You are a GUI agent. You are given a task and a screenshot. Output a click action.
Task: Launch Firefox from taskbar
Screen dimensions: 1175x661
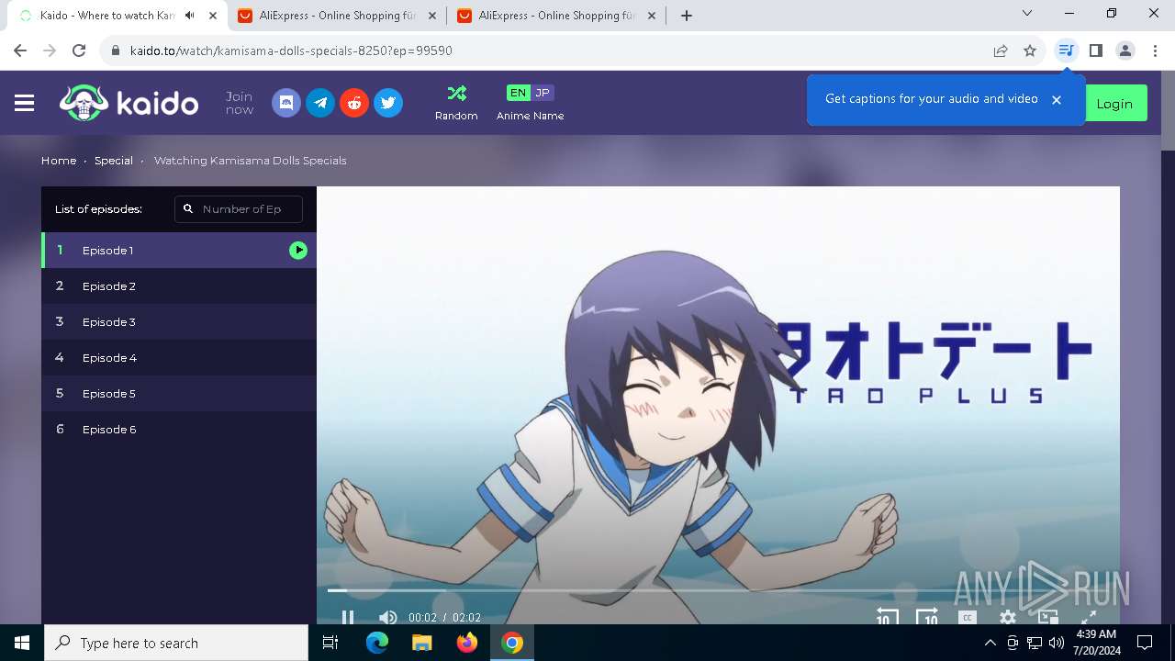pos(467,643)
